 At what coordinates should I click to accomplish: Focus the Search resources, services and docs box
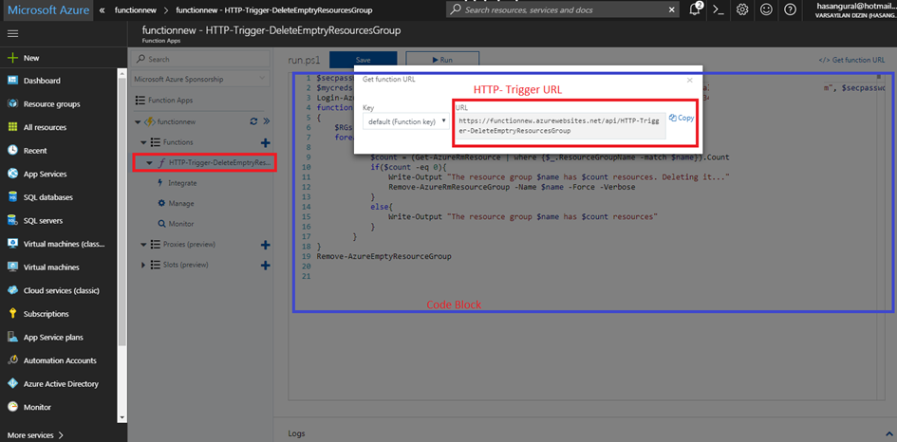coord(564,9)
